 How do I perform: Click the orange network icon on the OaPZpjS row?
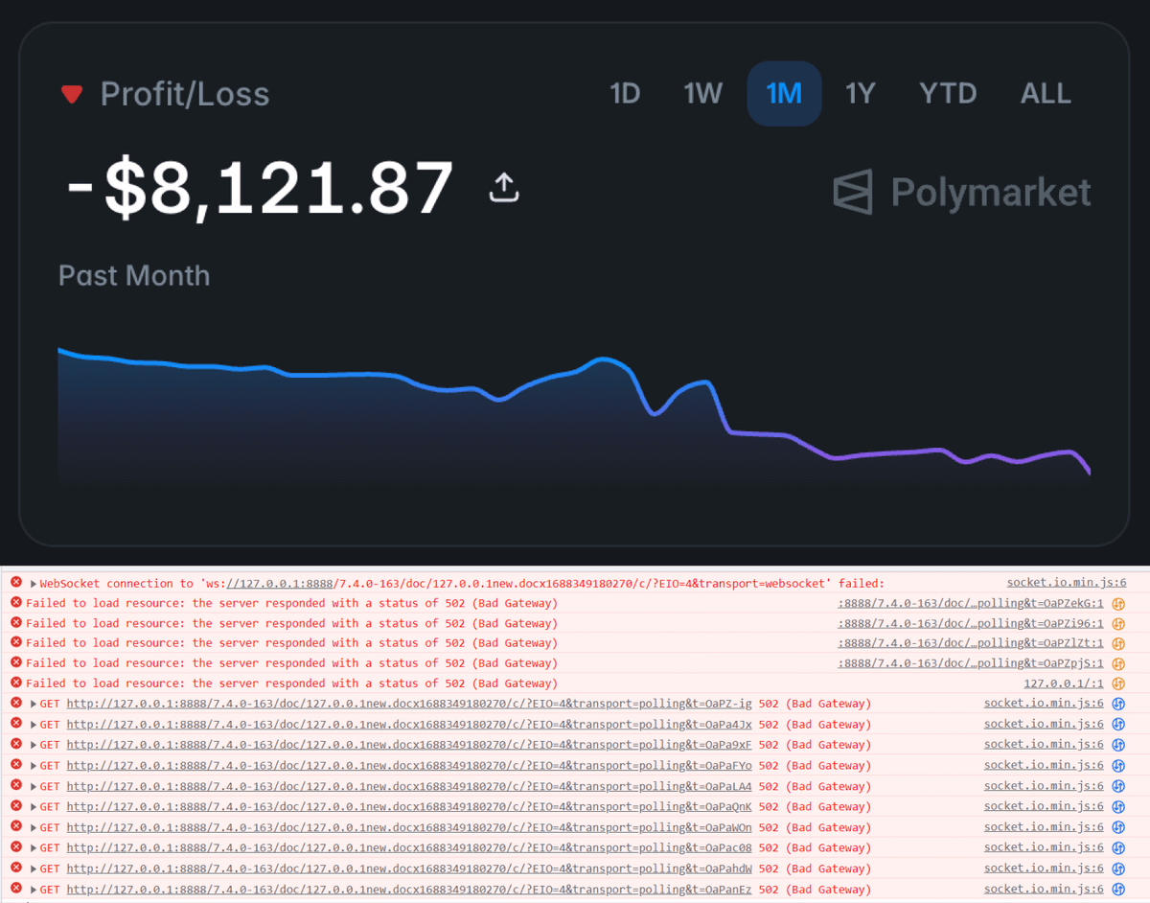click(1117, 663)
